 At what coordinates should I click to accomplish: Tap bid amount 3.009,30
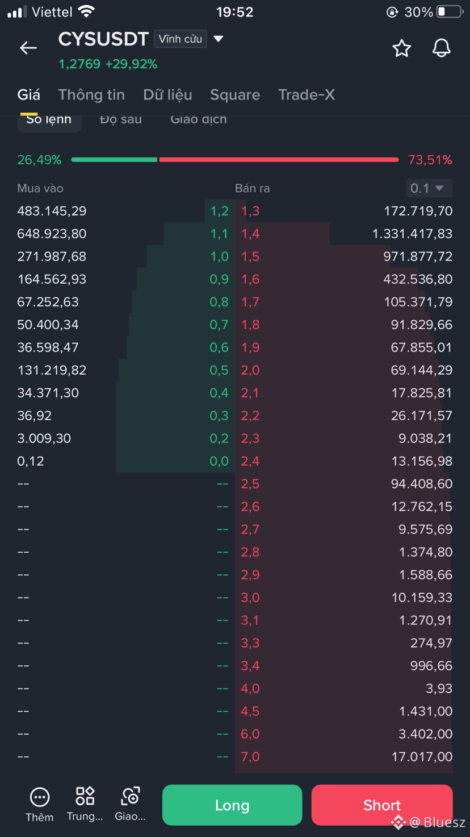tap(44, 438)
